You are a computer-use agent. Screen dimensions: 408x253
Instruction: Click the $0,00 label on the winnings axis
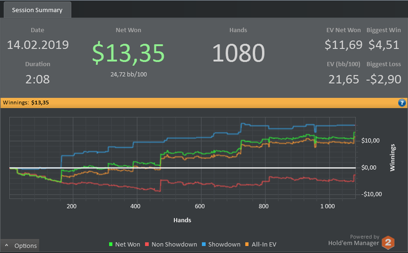pyautogui.click(x=369, y=168)
